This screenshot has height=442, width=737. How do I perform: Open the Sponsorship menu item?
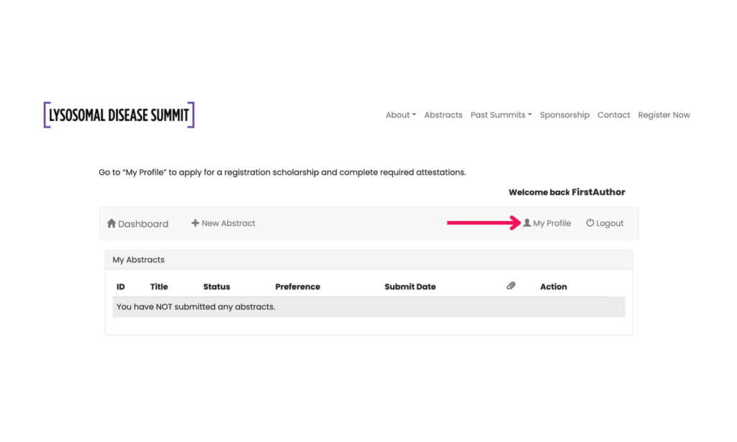pyautogui.click(x=564, y=115)
